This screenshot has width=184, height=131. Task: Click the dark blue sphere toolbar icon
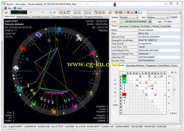pyautogui.click(x=136, y=12)
